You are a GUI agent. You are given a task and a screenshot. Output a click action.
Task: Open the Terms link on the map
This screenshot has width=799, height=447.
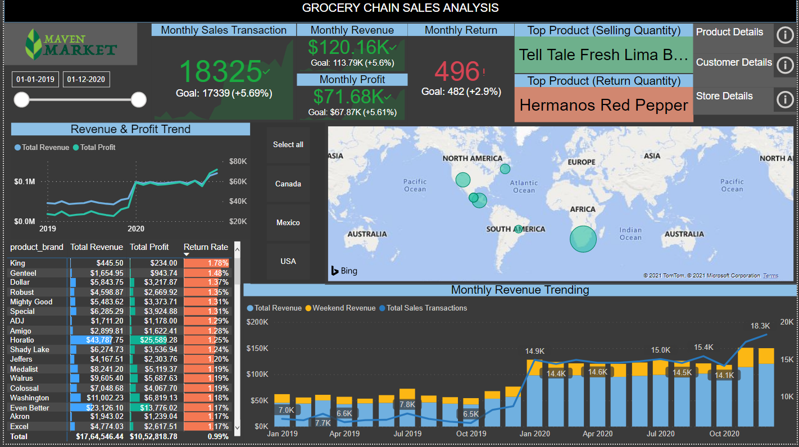(770, 275)
